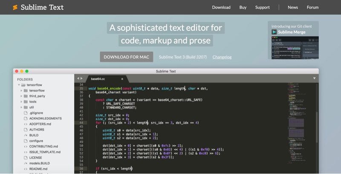Viewport: 341px width, 174px height.
Task: Click the STANDARD_CHARSET code text
Action: 121,107
